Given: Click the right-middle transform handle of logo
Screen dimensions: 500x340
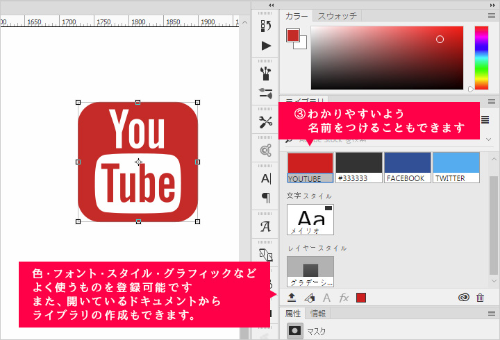Looking at the screenshot, I should tap(197, 162).
